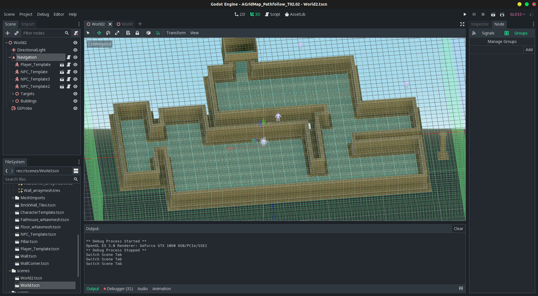Expand the Buildings node
Screen dimensions: 538x296
click(13, 101)
